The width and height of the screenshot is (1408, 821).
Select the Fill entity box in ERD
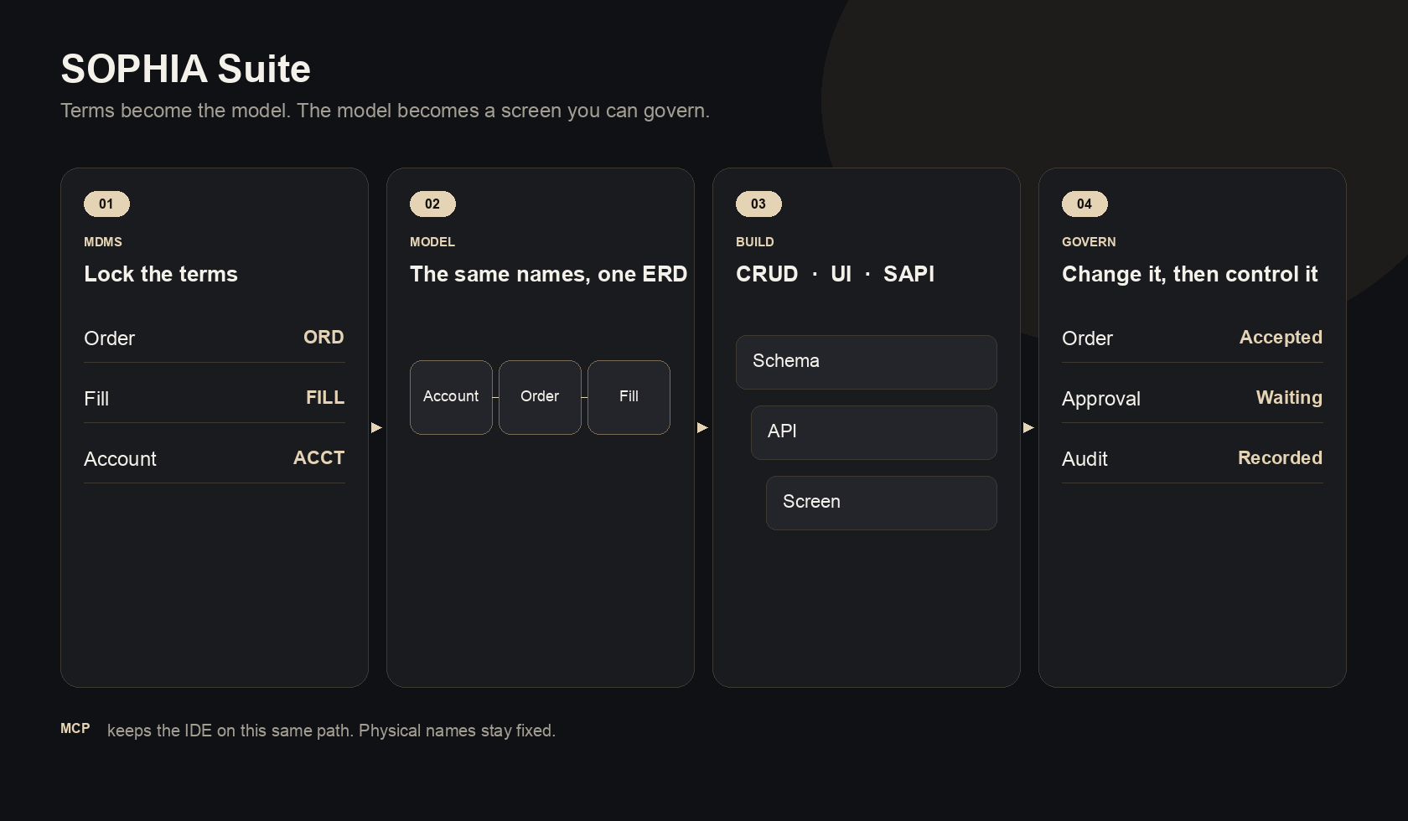pos(629,397)
